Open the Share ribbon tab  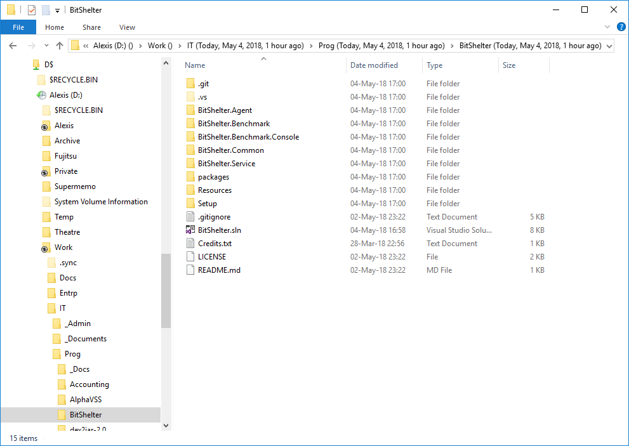click(91, 27)
